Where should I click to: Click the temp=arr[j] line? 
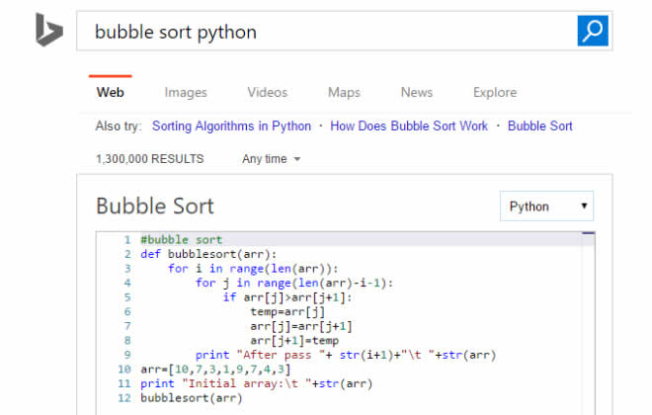(287, 312)
